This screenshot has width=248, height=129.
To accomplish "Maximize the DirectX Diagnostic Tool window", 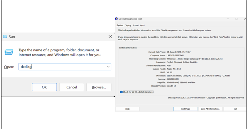I will point(237,19).
